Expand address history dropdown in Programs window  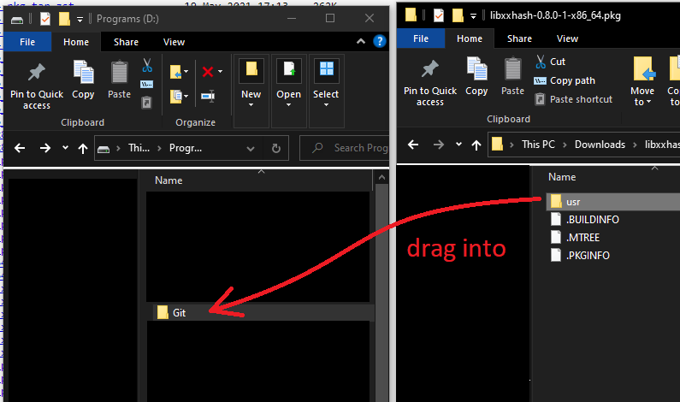click(251, 148)
